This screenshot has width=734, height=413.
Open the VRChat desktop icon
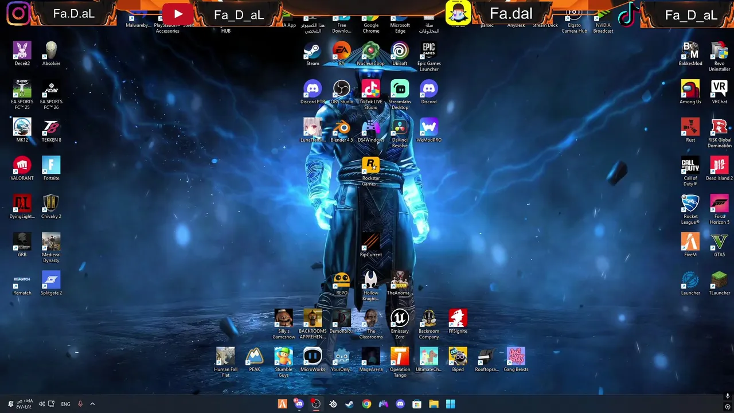pos(719,92)
